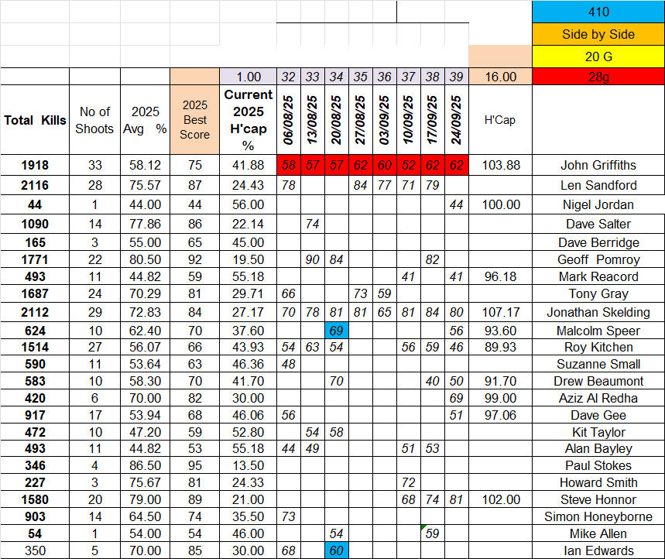
Task: Select the red 28g legend cell
Action: (x=598, y=77)
